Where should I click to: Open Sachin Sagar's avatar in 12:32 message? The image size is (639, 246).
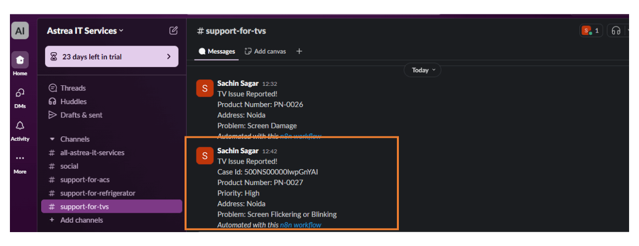[205, 88]
